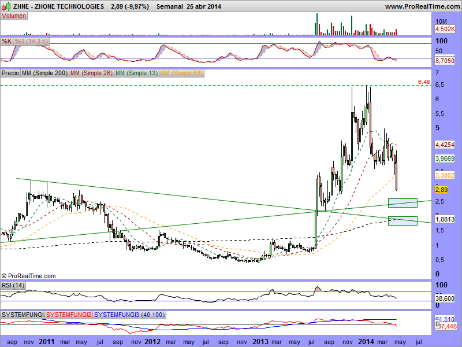Click the 25 abr 2014 date text

point(204,6)
